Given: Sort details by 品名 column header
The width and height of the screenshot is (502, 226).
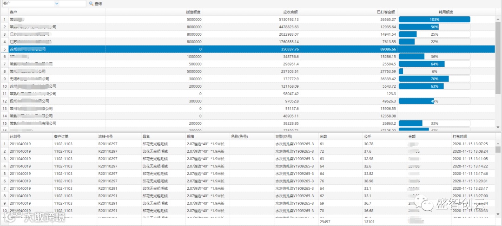Looking at the screenshot, I should (x=146, y=136).
